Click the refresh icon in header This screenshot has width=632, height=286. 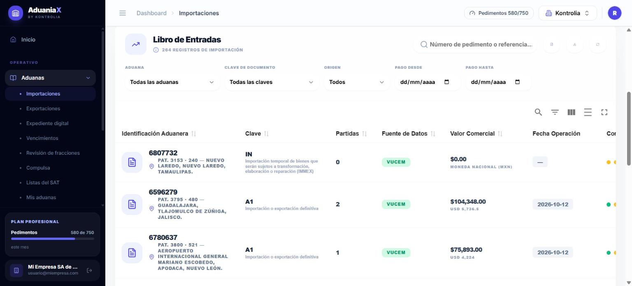point(598,44)
